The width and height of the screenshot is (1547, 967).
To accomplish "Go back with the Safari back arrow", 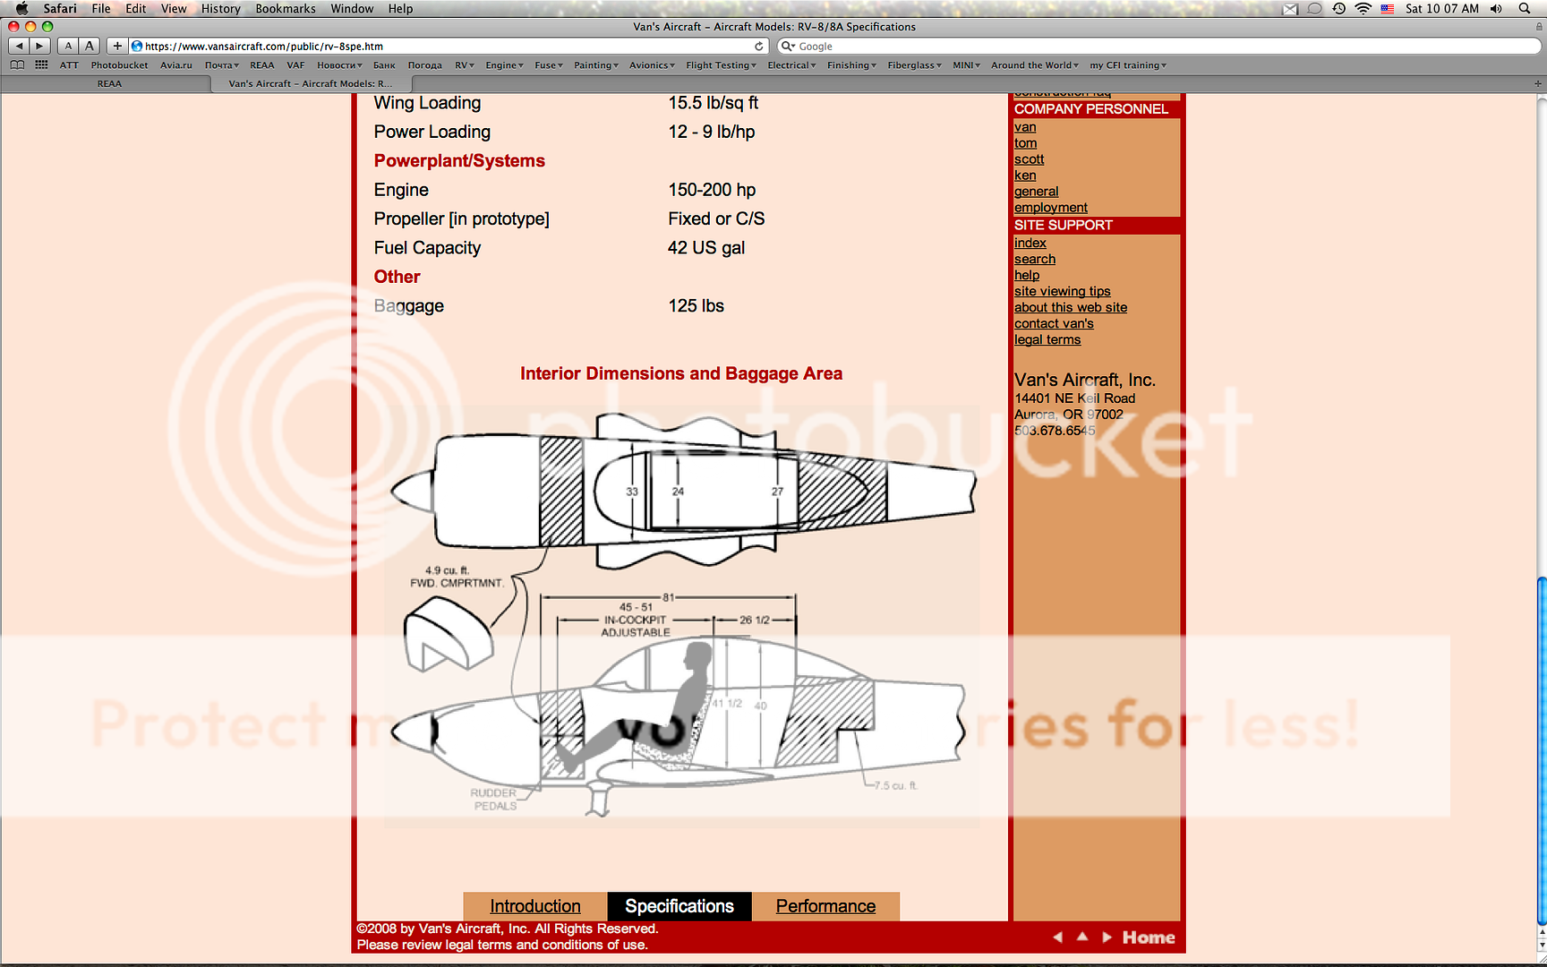I will click(19, 46).
